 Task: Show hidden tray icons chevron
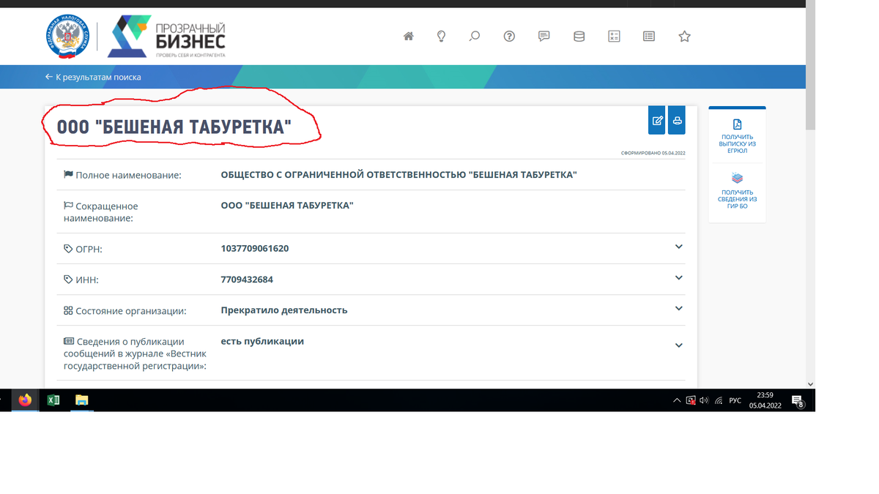(677, 400)
